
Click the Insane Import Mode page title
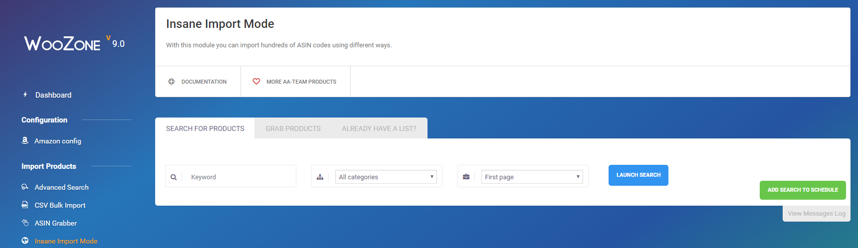(220, 24)
